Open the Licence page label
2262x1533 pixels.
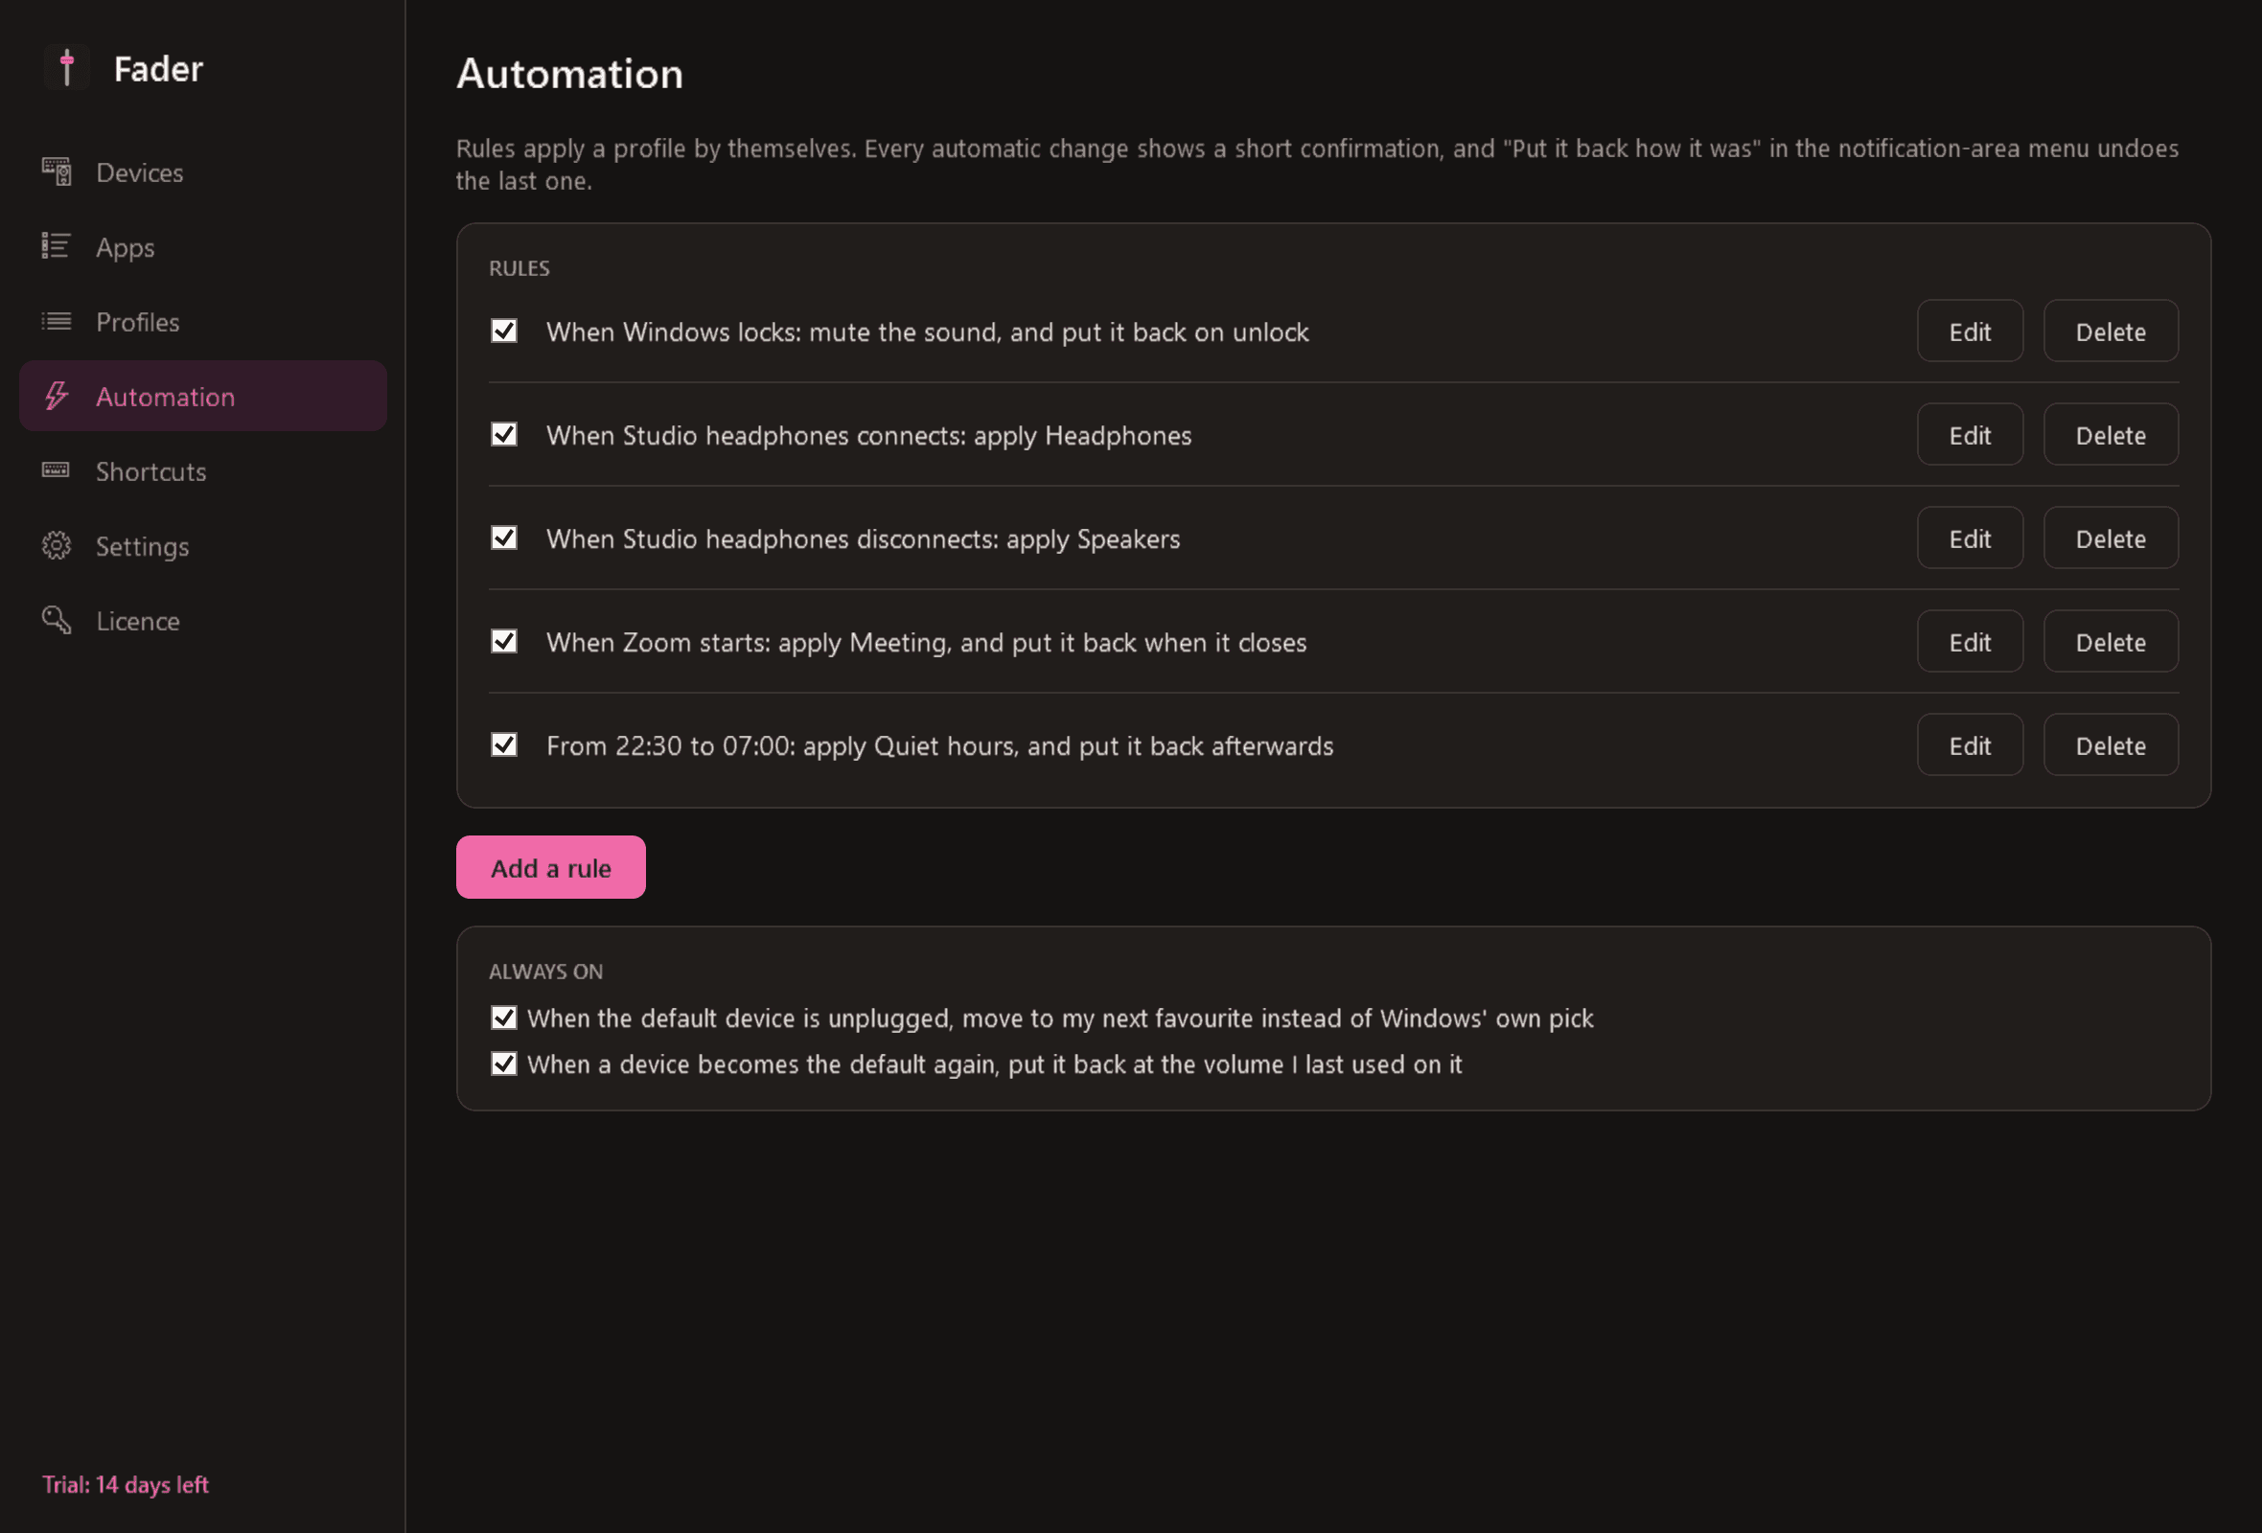pos(137,621)
